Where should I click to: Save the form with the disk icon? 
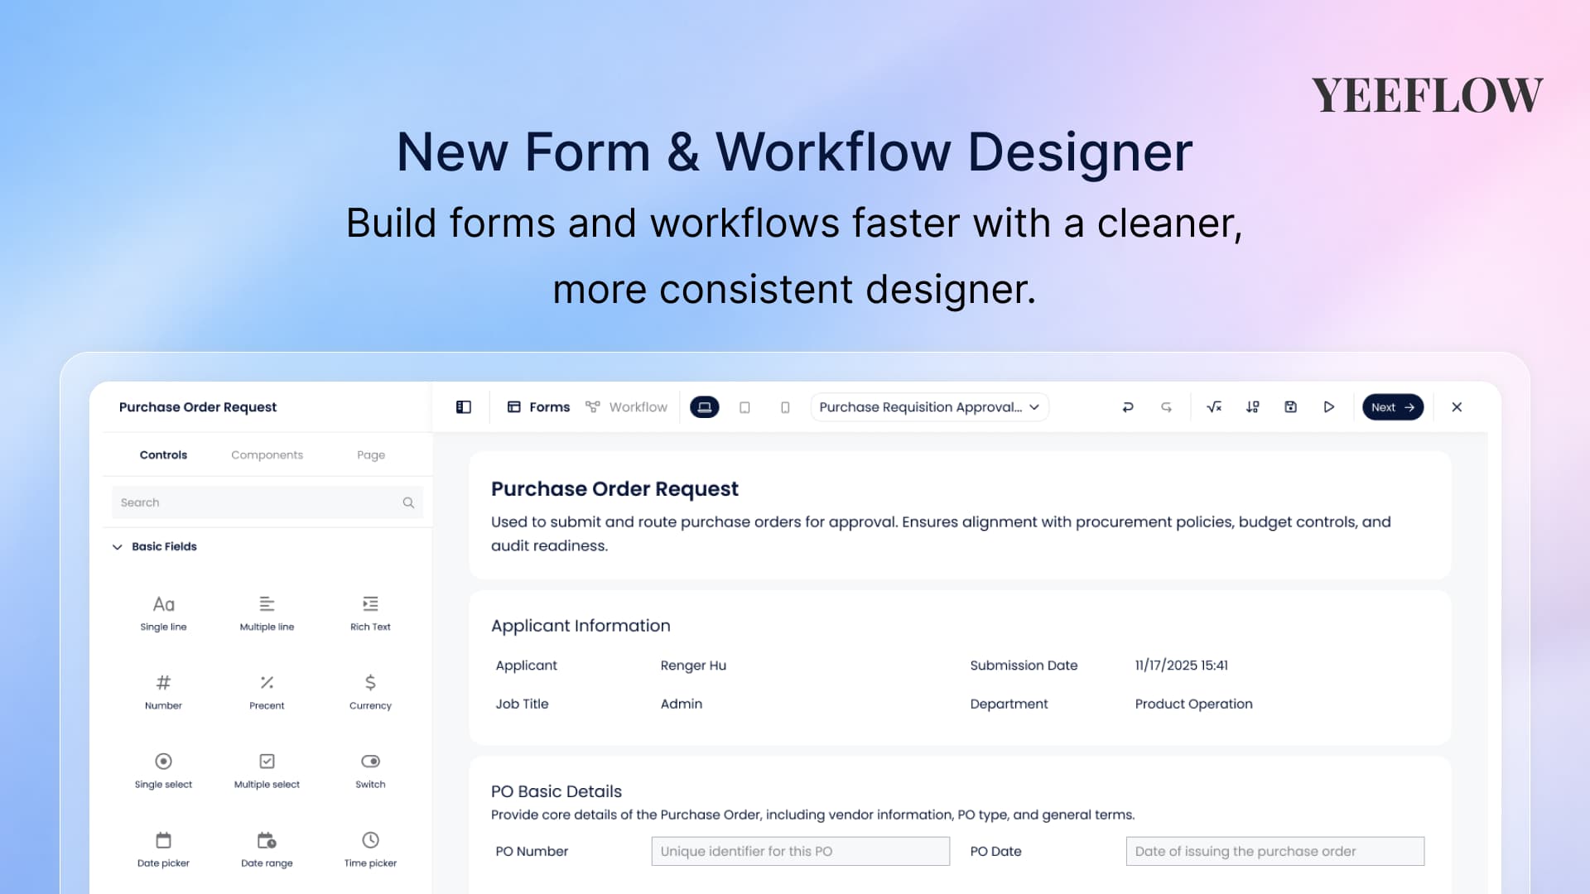1290,407
